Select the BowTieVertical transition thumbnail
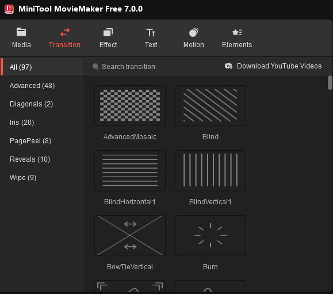This screenshot has height=294, width=333. coord(130,235)
